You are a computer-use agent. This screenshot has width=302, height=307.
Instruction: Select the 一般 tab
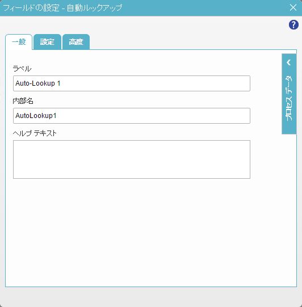tap(19, 42)
